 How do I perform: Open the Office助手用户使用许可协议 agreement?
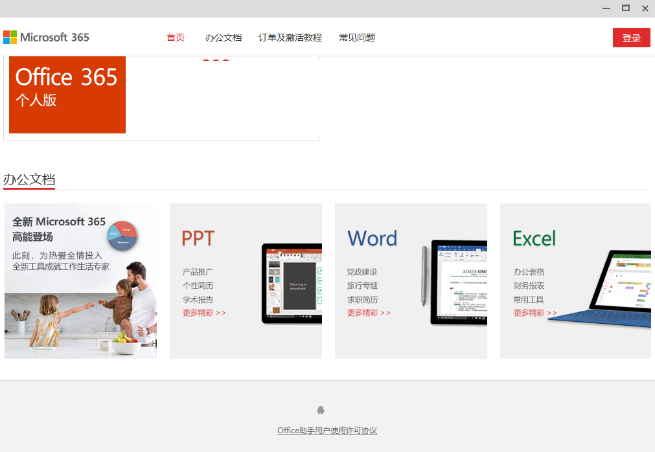coord(327,430)
